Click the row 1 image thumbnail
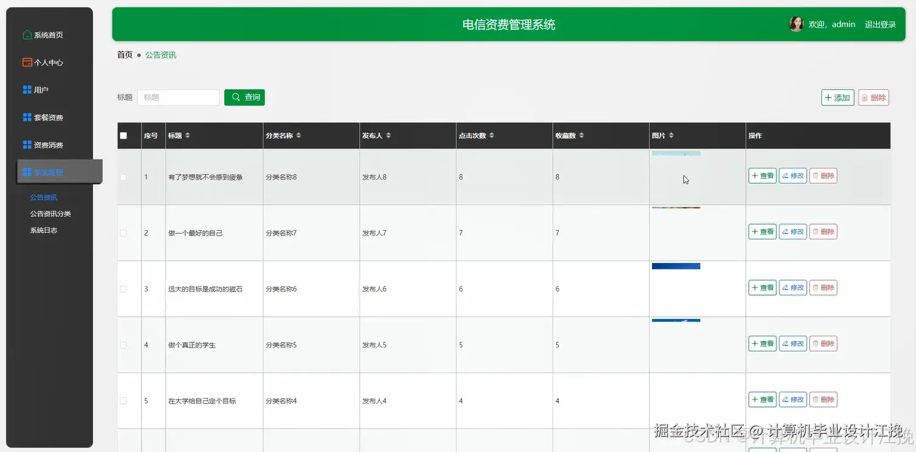The height and width of the screenshot is (452, 916). pyautogui.click(x=676, y=153)
